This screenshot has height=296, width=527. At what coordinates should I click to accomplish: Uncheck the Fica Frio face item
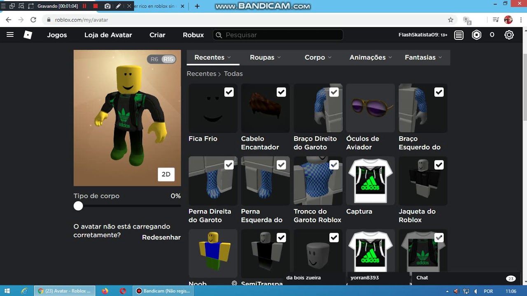point(229,92)
